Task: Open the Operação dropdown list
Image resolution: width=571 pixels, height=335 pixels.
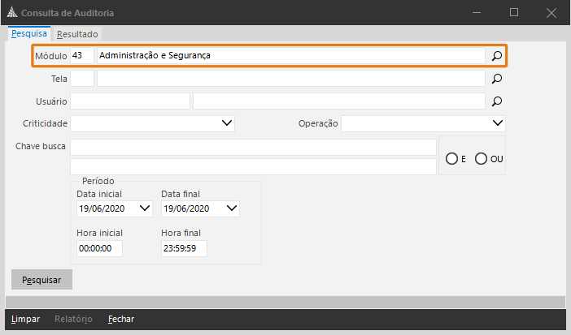Action: (498, 123)
